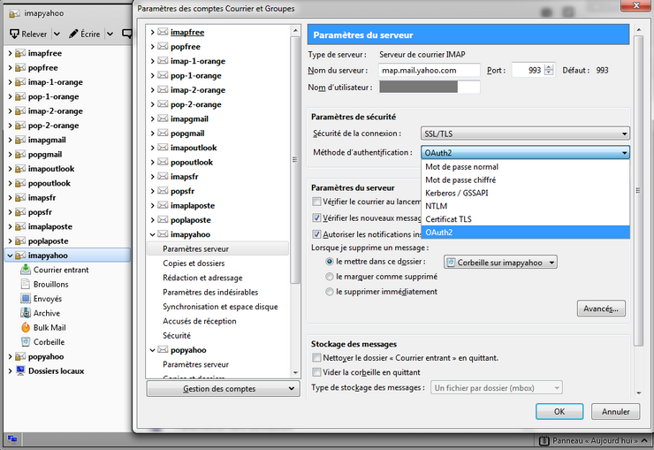Toggle Vérifier les nouveaux messages checkbox
The image size is (654, 450).
coord(316,217)
